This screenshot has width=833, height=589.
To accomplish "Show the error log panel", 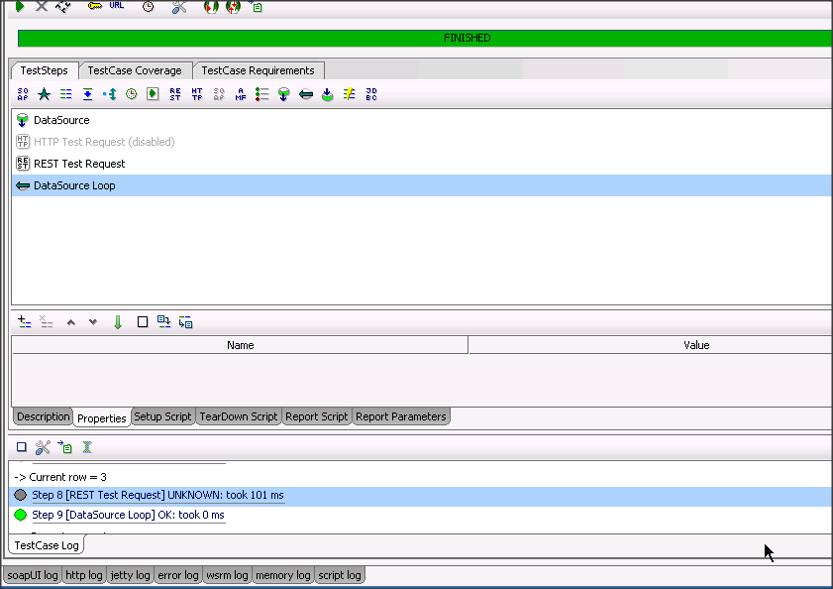I will click(x=177, y=575).
